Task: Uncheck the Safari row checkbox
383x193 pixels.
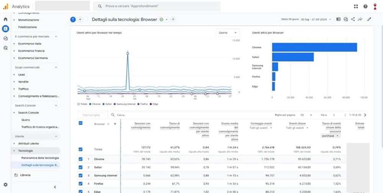Action: tap(80, 167)
